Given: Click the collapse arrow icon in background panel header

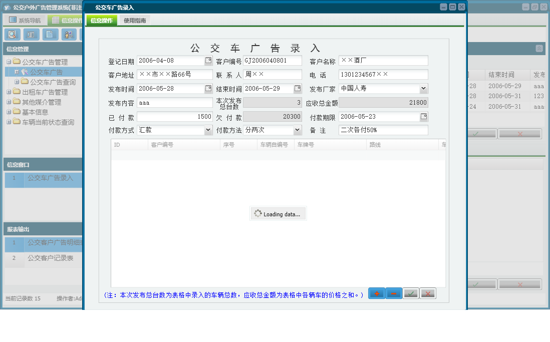Looking at the screenshot, I should click(539, 49).
